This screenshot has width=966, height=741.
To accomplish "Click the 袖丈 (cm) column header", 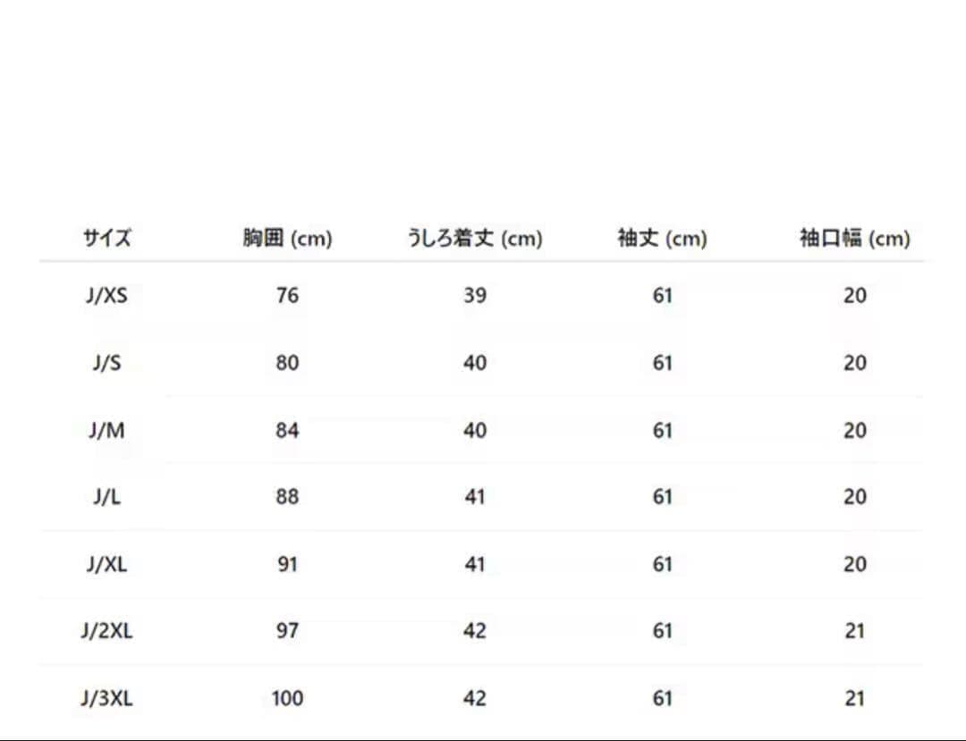I will (x=662, y=239).
